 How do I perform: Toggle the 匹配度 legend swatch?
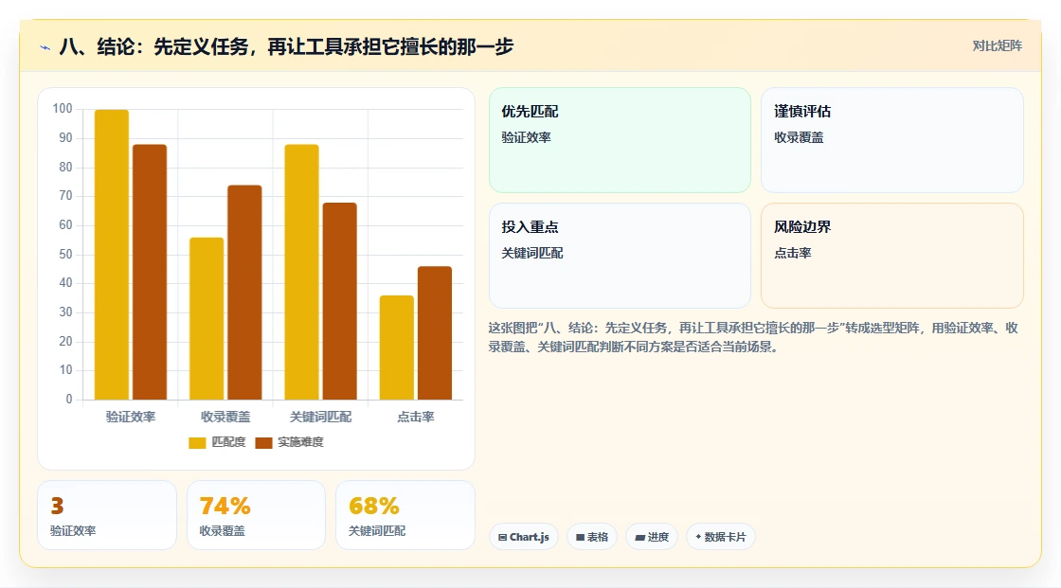pyautogui.click(x=197, y=442)
